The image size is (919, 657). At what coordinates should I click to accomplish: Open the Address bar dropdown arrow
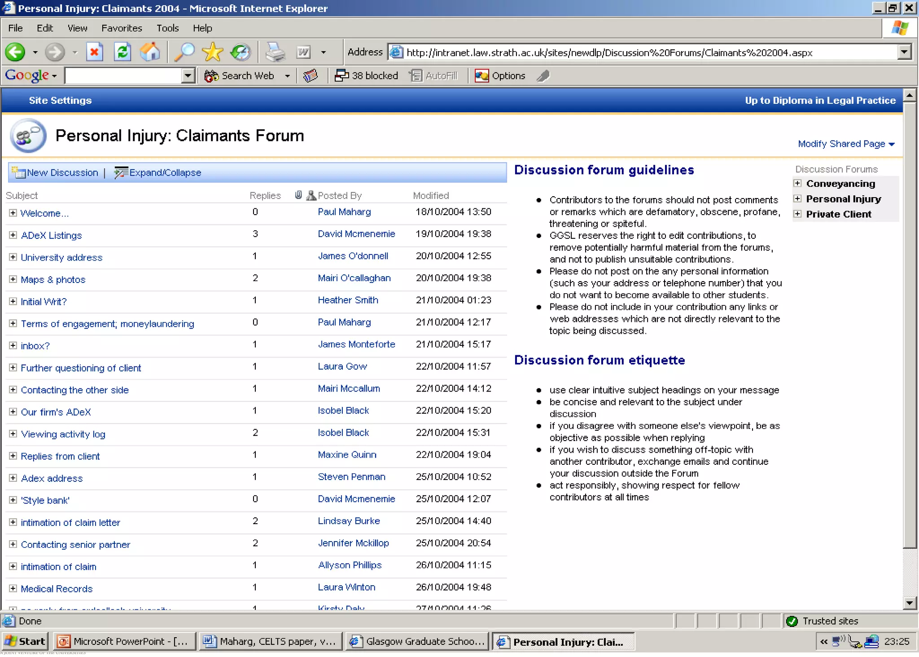(x=904, y=53)
